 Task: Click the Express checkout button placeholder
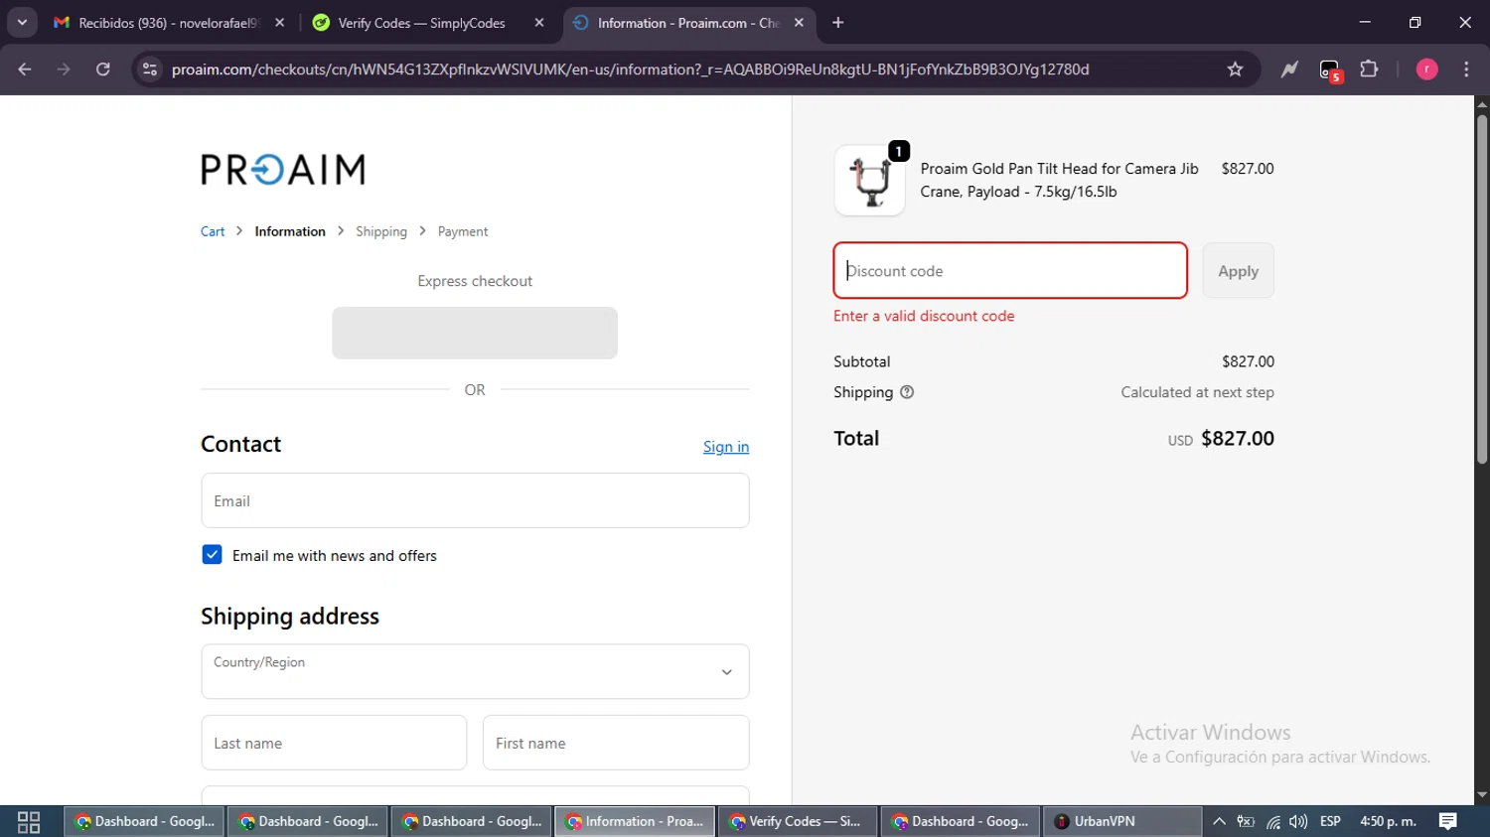[x=475, y=333]
